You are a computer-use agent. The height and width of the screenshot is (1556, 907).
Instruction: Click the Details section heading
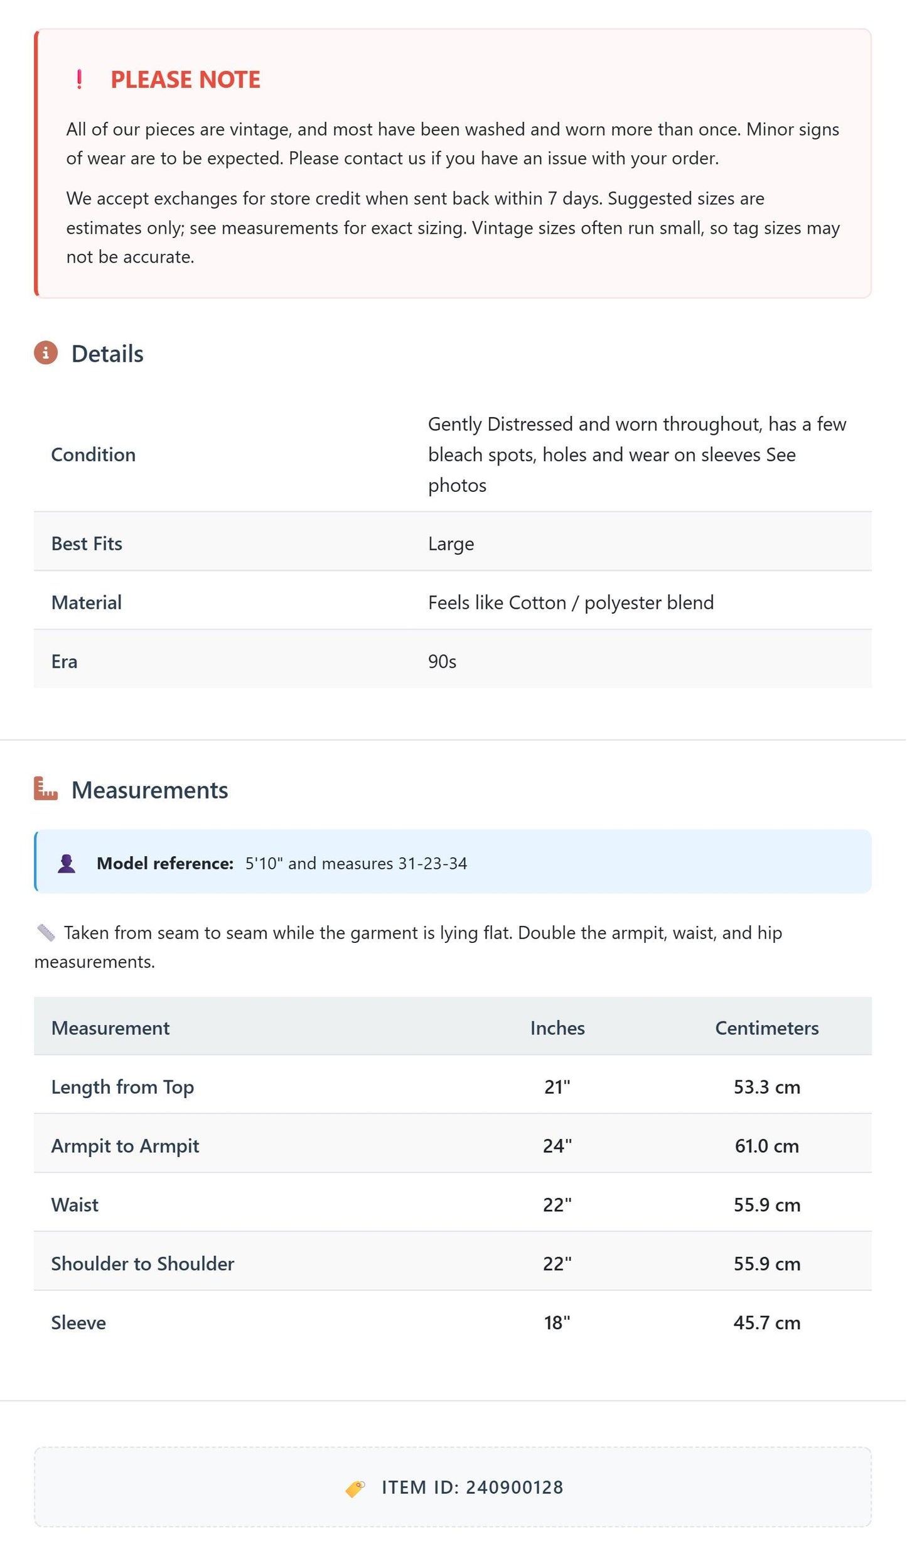(107, 354)
